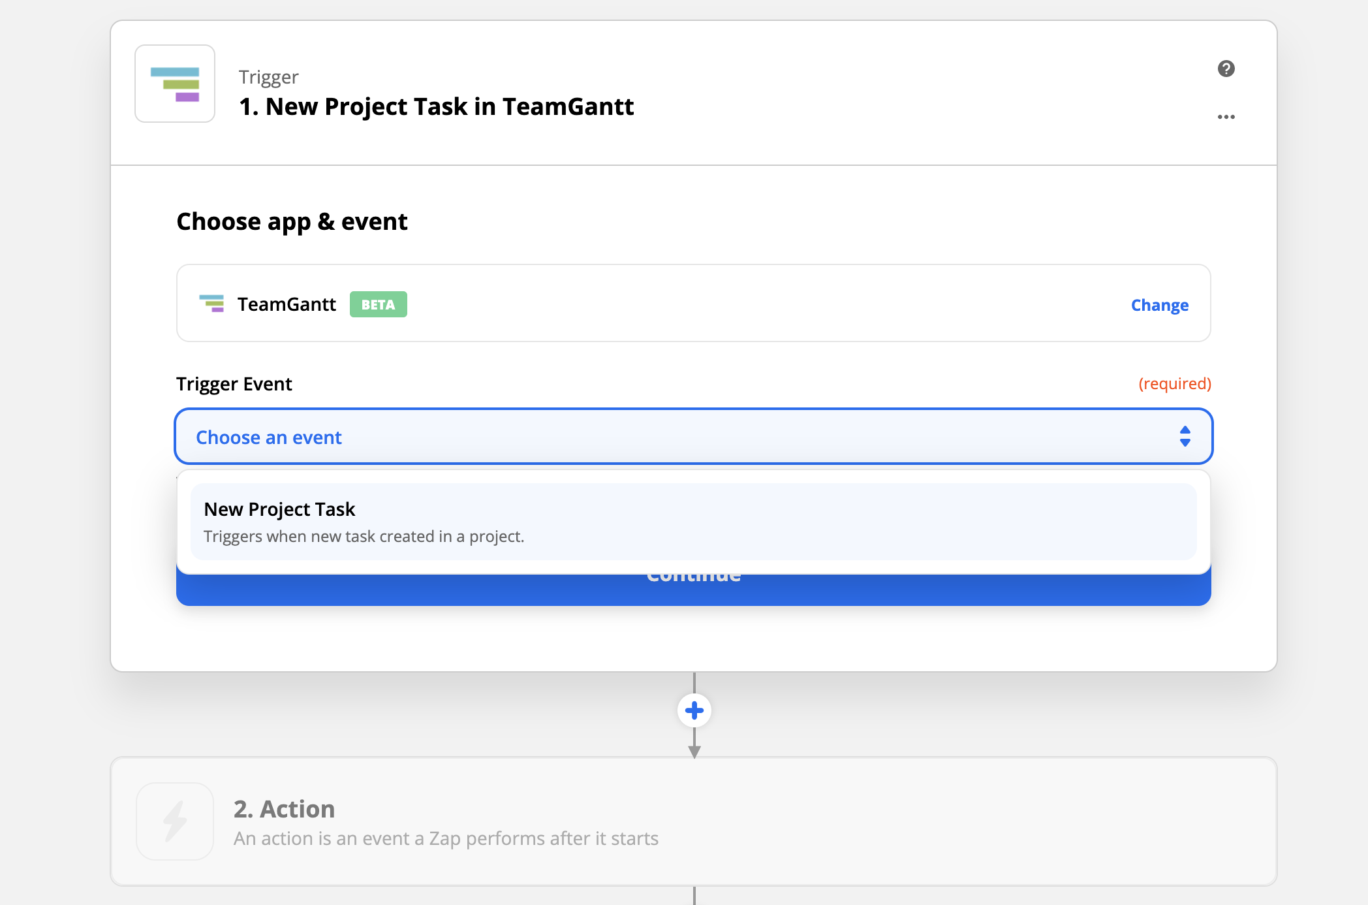
Task: Select New Project Task from the event list
Action: click(694, 521)
